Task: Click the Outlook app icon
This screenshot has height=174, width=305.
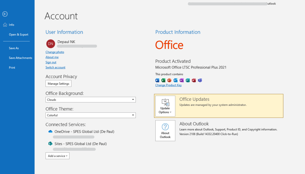Action: (175, 80)
